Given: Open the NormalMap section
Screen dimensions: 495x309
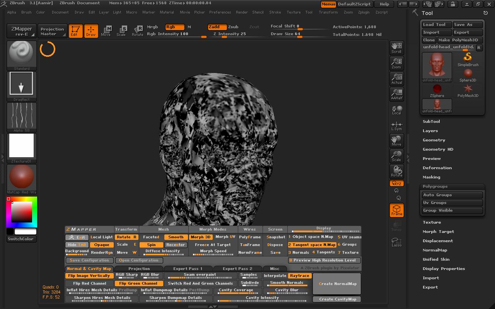Looking at the screenshot, I should point(435,250).
